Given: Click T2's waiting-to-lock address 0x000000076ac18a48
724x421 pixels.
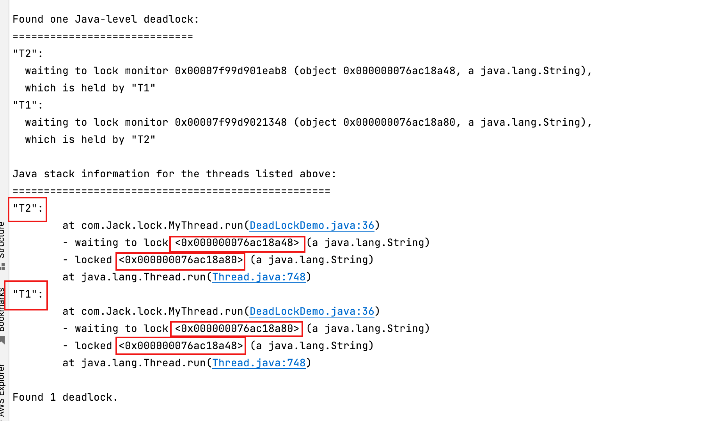Looking at the screenshot, I should 237,243.
